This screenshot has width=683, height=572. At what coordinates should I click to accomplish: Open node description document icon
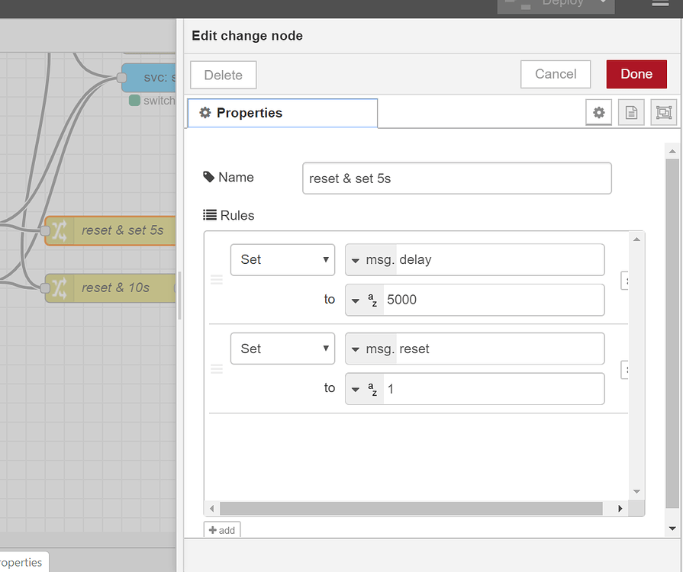[x=631, y=113]
